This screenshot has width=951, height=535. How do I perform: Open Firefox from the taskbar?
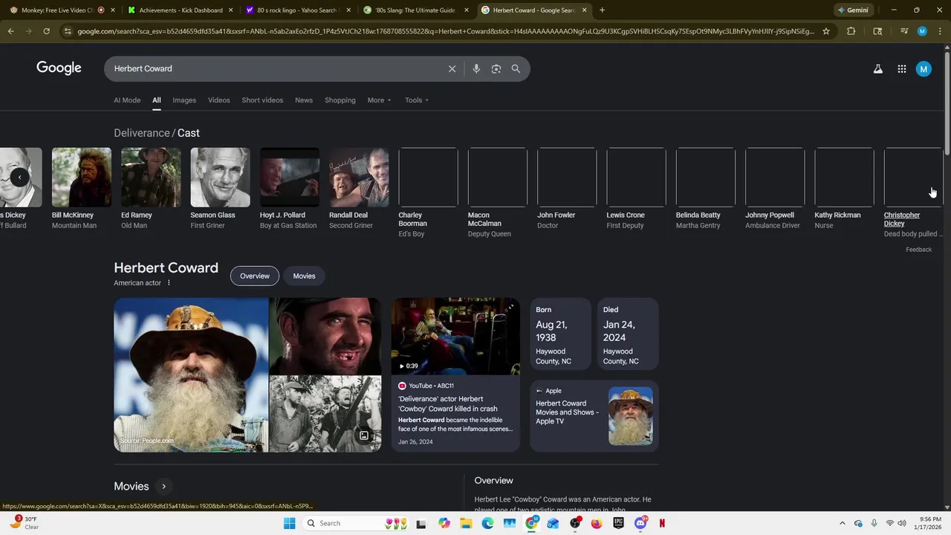click(x=597, y=523)
